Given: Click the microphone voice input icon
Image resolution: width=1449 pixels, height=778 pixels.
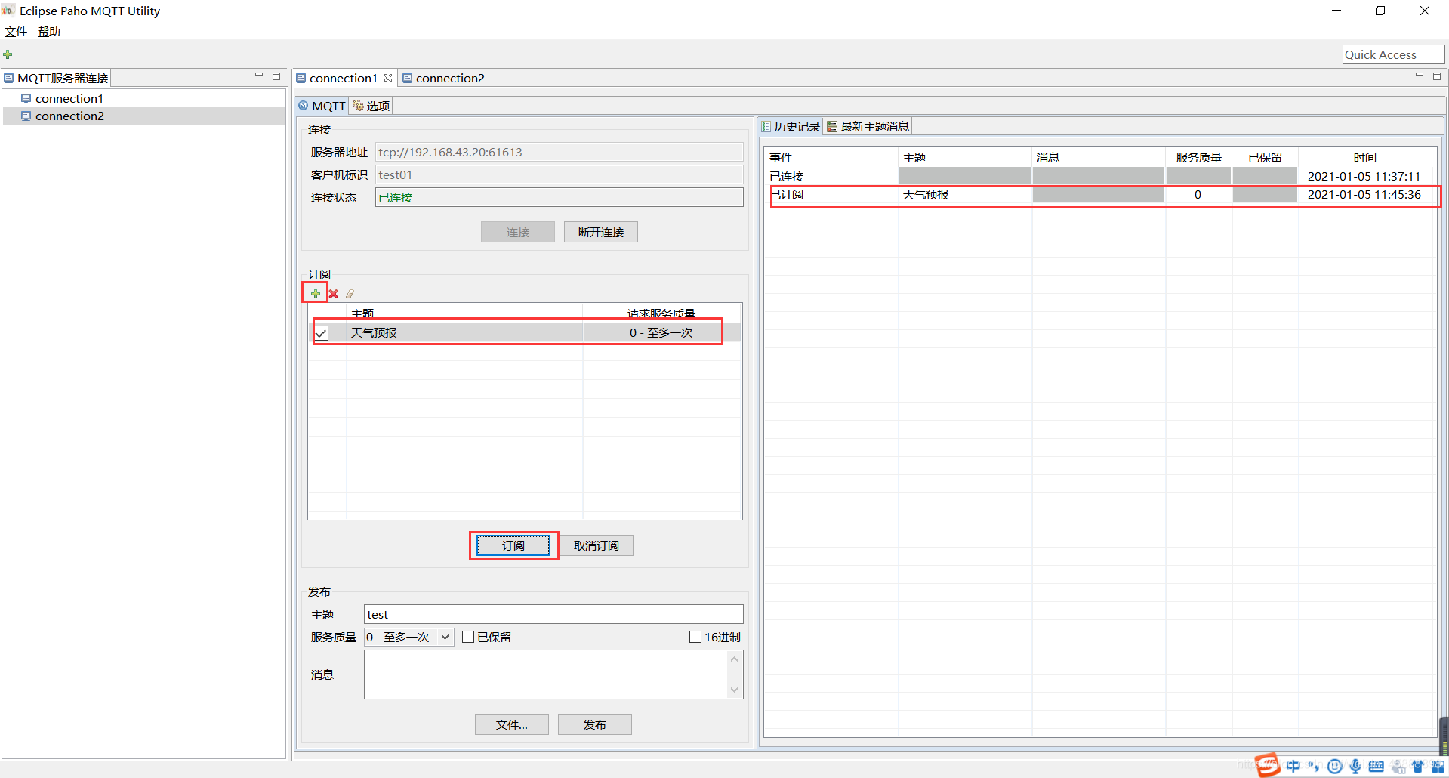Looking at the screenshot, I should pyautogui.click(x=1355, y=766).
